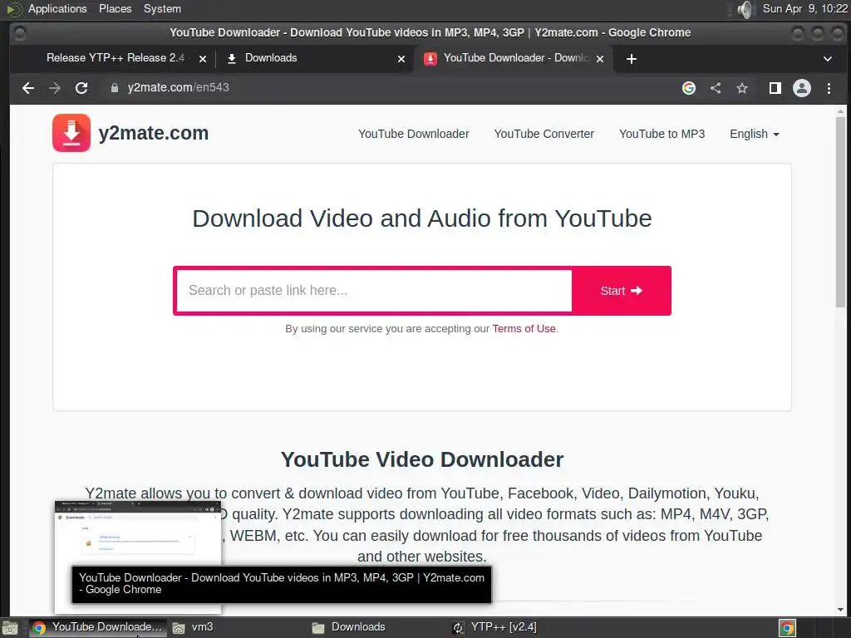Screen dimensions: 851x638
Task: Click the browser back arrow
Action: (x=28, y=88)
